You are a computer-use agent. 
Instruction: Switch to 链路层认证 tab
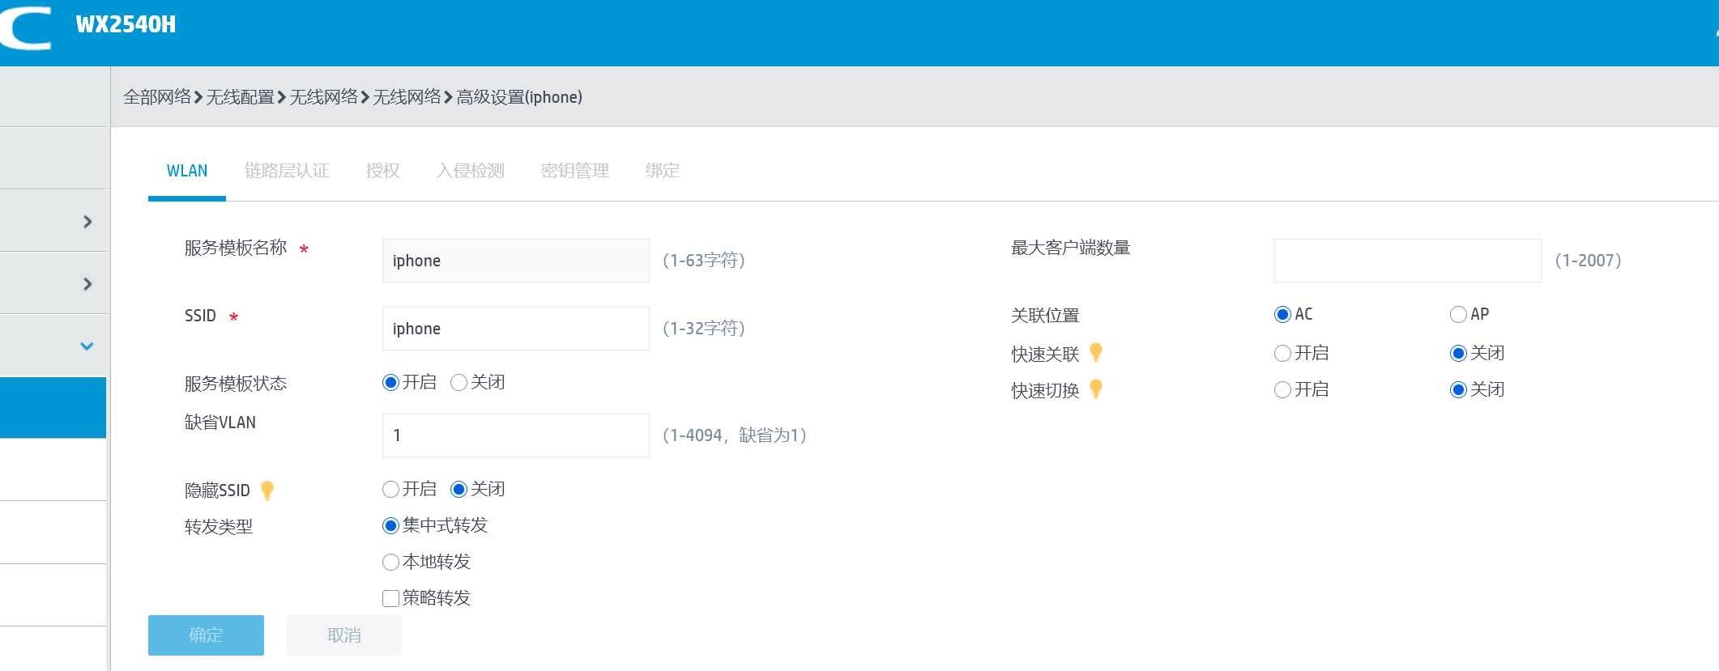(287, 171)
